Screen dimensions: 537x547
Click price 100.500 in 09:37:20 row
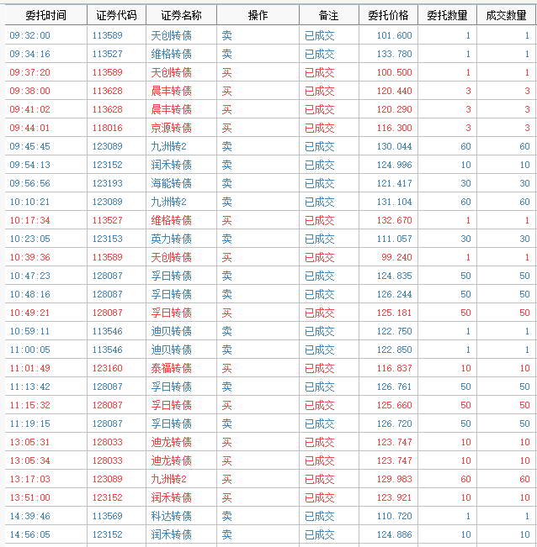click(394, 72)
